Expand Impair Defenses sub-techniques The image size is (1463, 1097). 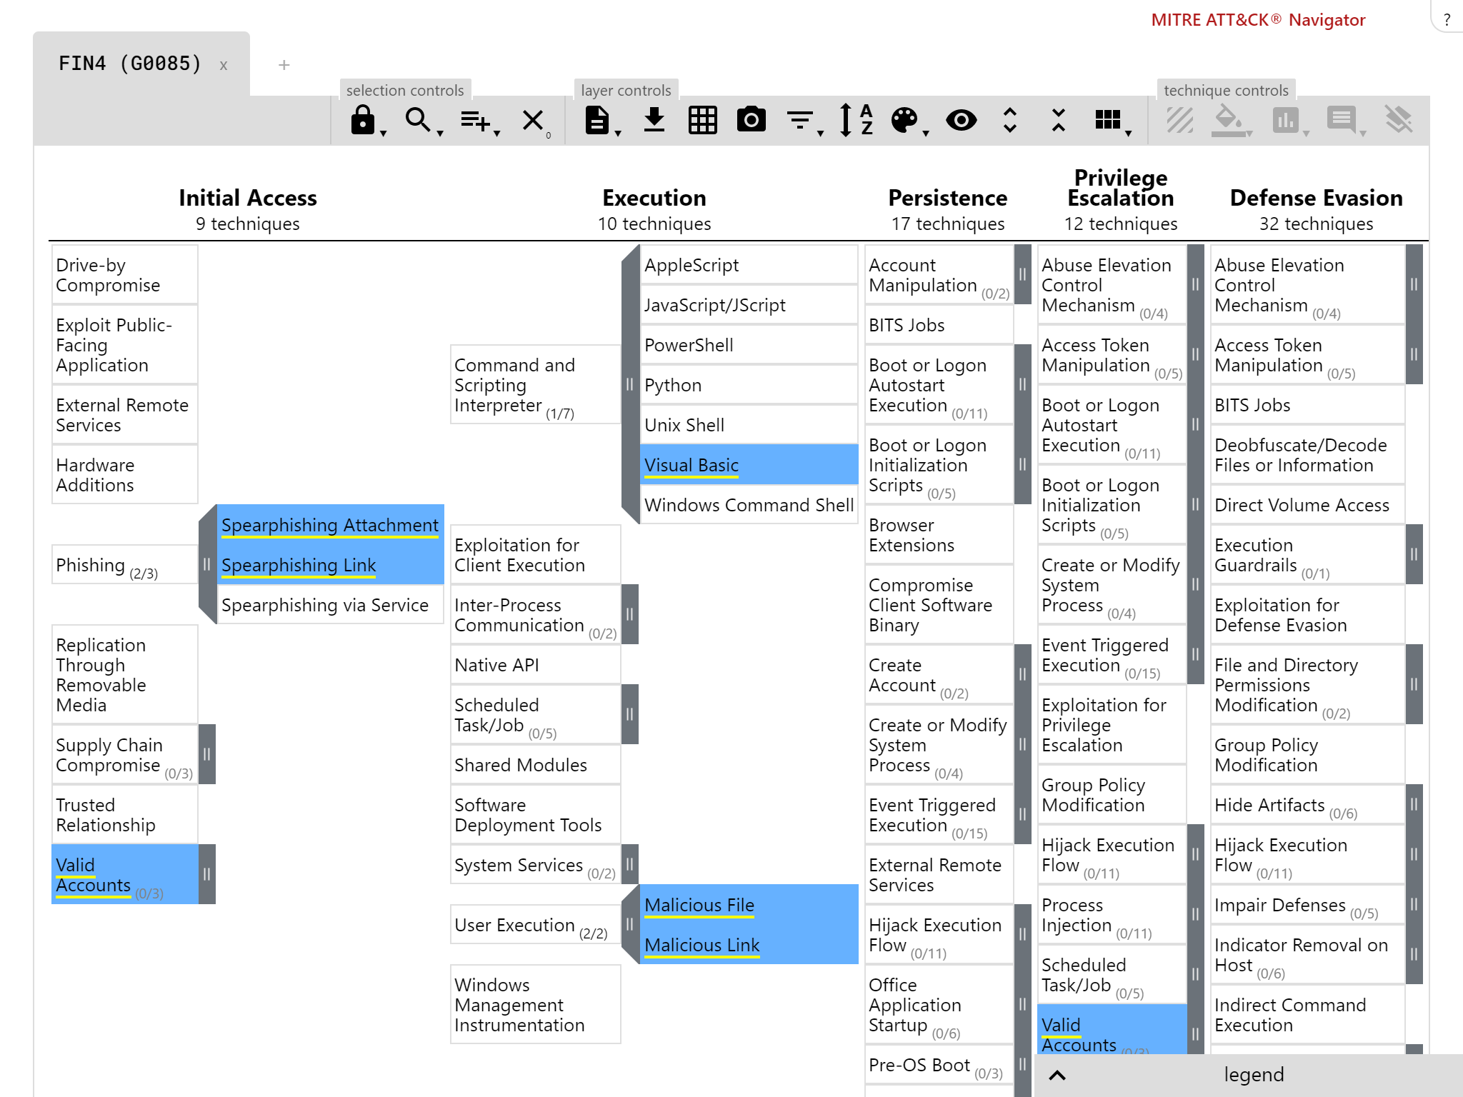click(x=1414, y=904)
